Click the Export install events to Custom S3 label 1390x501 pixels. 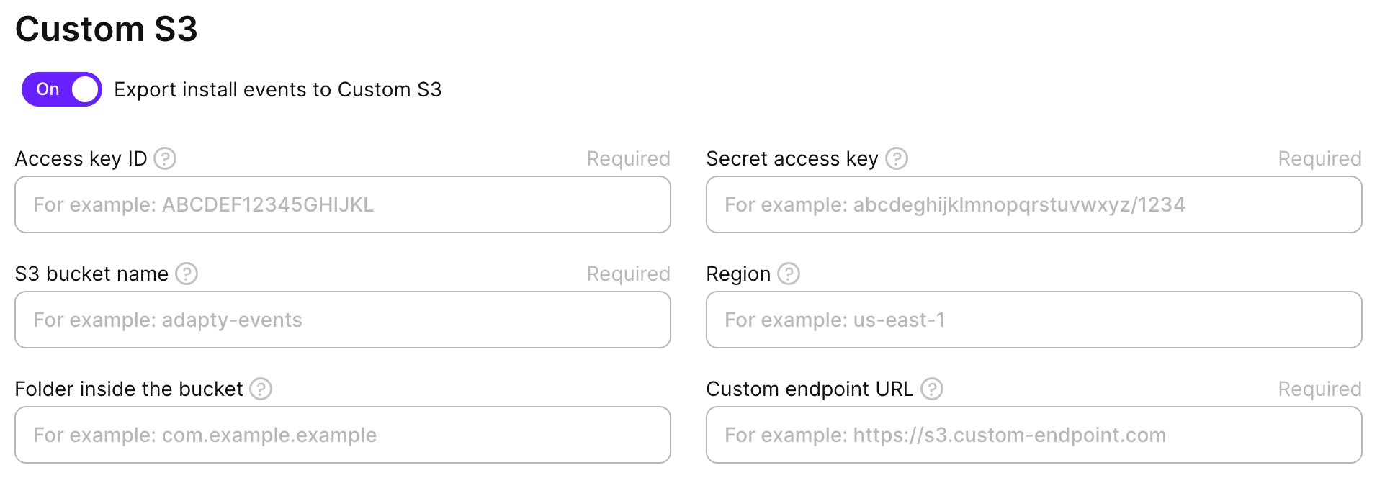[x=277, y=89]
